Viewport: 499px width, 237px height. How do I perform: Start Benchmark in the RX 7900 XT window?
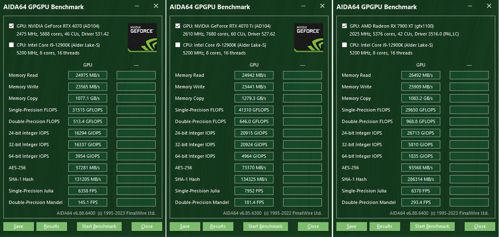(432, 226)
